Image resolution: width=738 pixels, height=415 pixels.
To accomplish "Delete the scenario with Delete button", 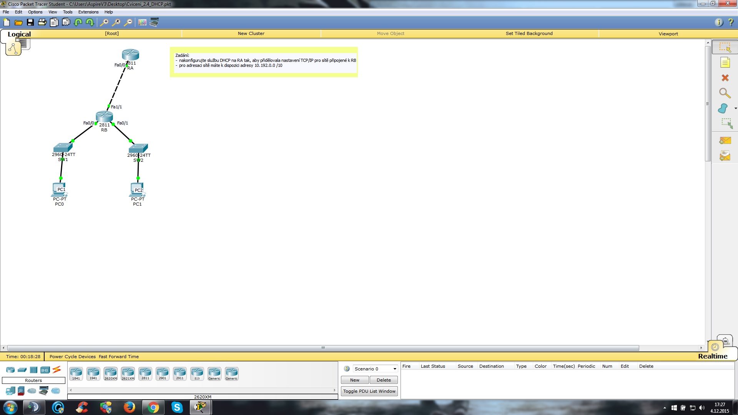I will [384, 380].
